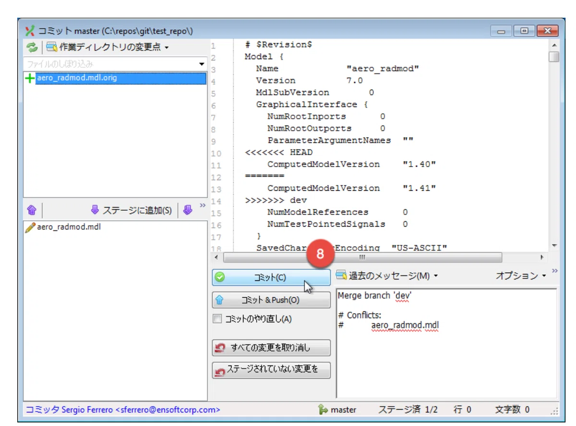Viewport: 576px width, 426px height.
Task: Open the commit message toolbar overflow chevron
Action: coord(555,271)
